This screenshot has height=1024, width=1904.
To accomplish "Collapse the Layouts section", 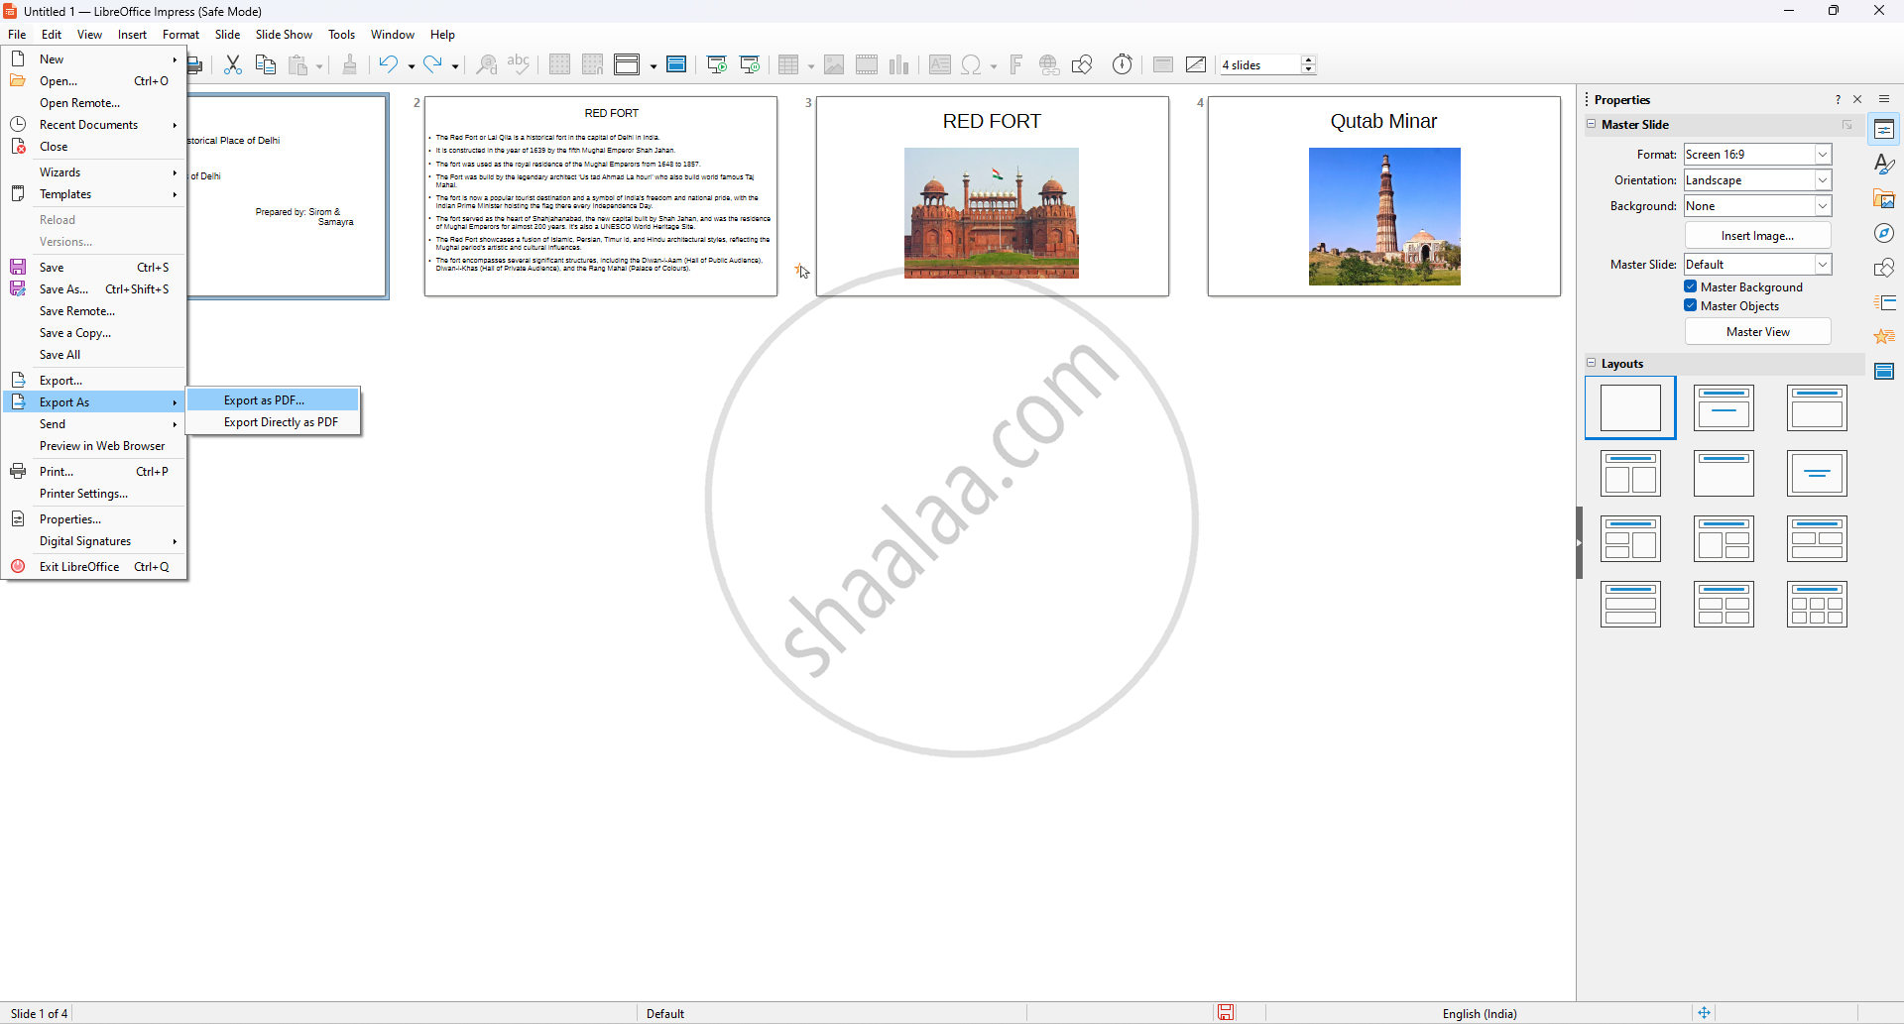I will pos(1592,363).
